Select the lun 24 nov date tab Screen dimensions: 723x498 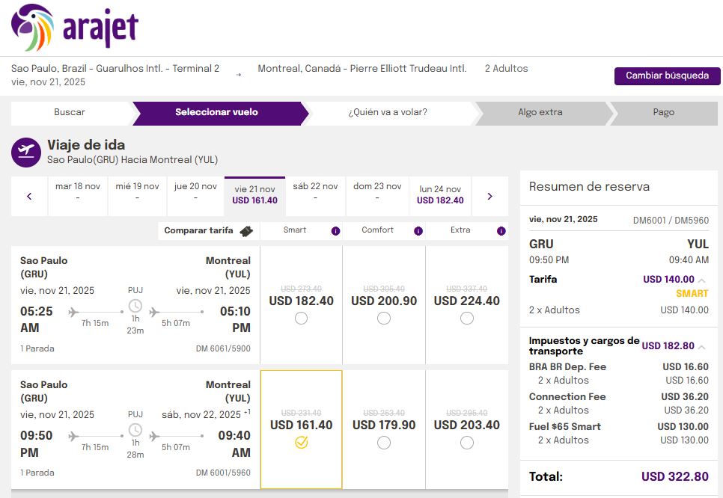440,196
